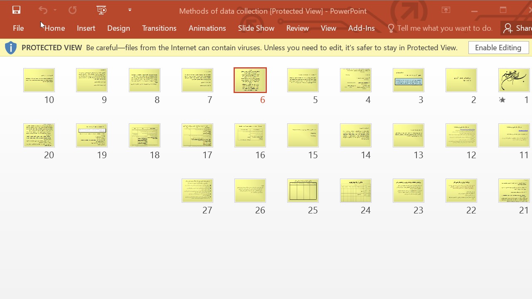Switch to the Design tab
Viewport: 532px width, 299px height.
click(118, 28)
